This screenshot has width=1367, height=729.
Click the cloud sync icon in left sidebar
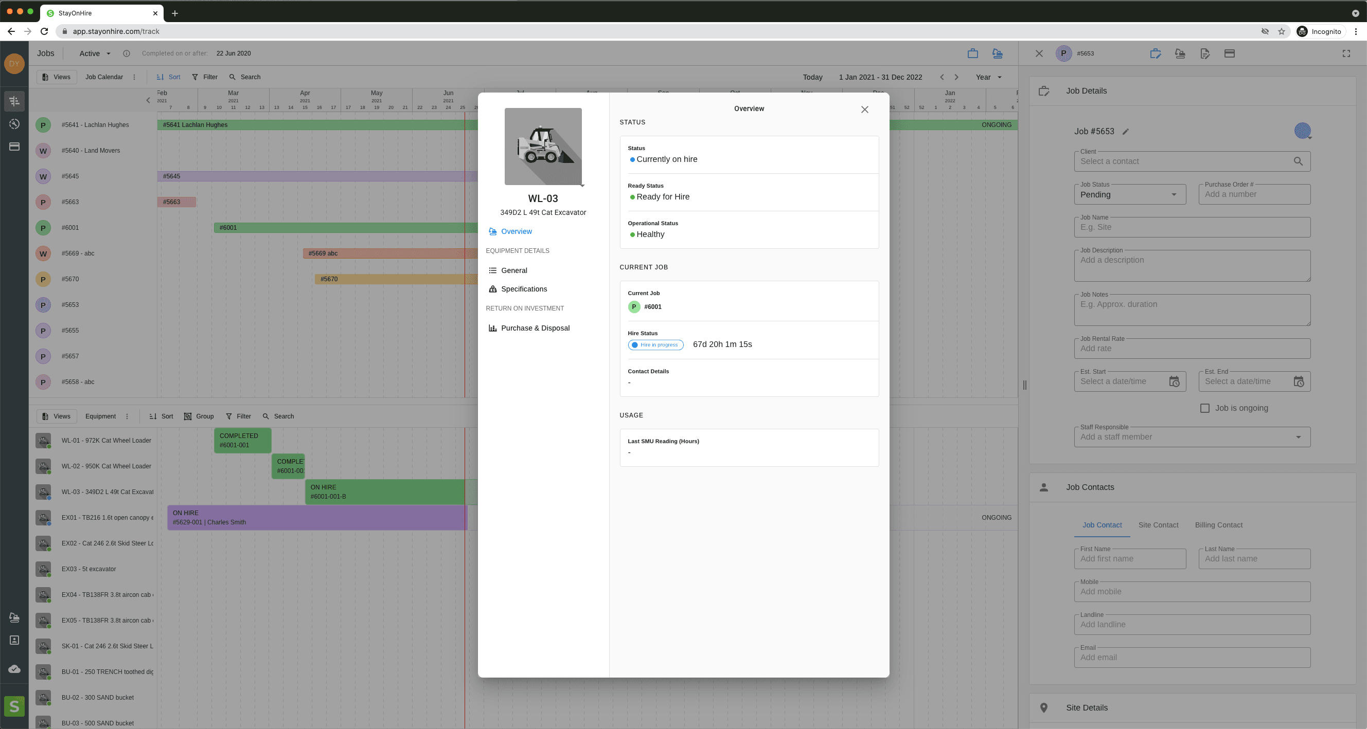coord(14,669)
